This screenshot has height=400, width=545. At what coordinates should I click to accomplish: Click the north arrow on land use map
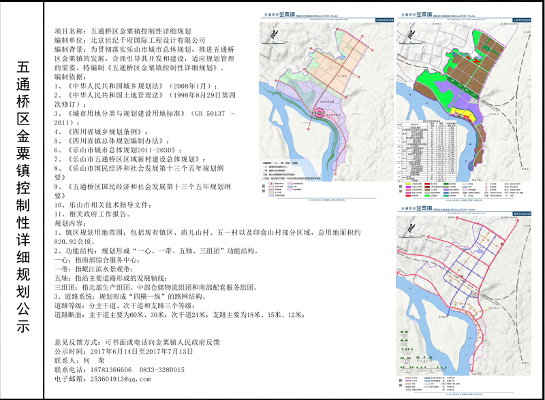411,35
